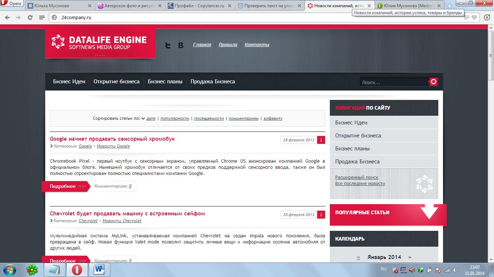Go to the Главная header link

tap(202, 45)
